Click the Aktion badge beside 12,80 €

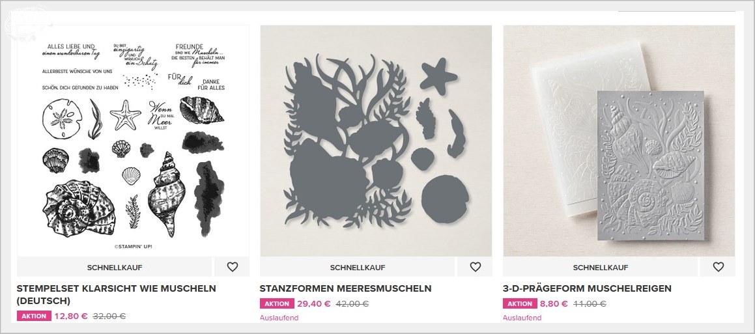[34, 316]
